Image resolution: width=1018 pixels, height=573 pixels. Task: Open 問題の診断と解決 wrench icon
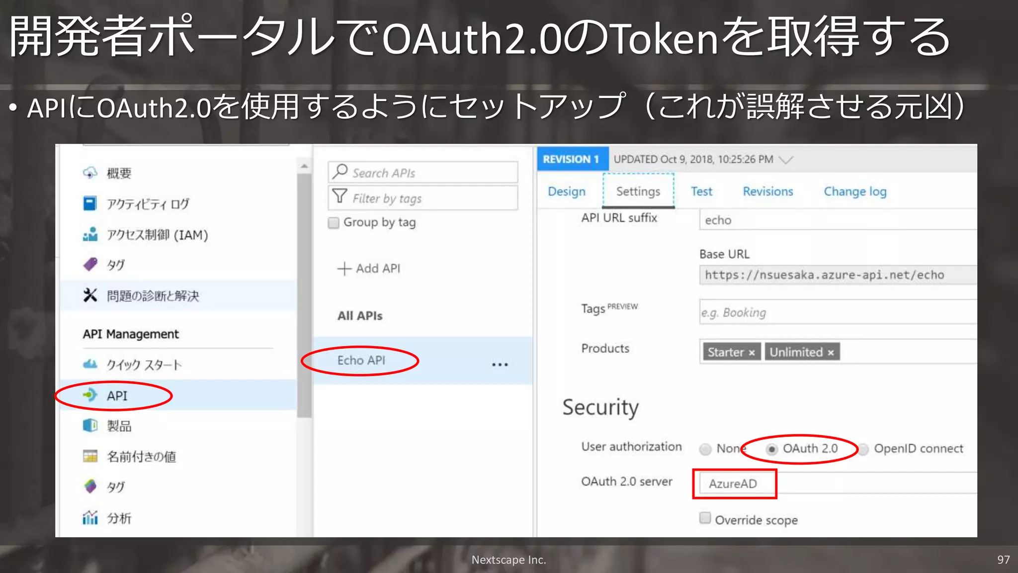[x=90, y=295]
